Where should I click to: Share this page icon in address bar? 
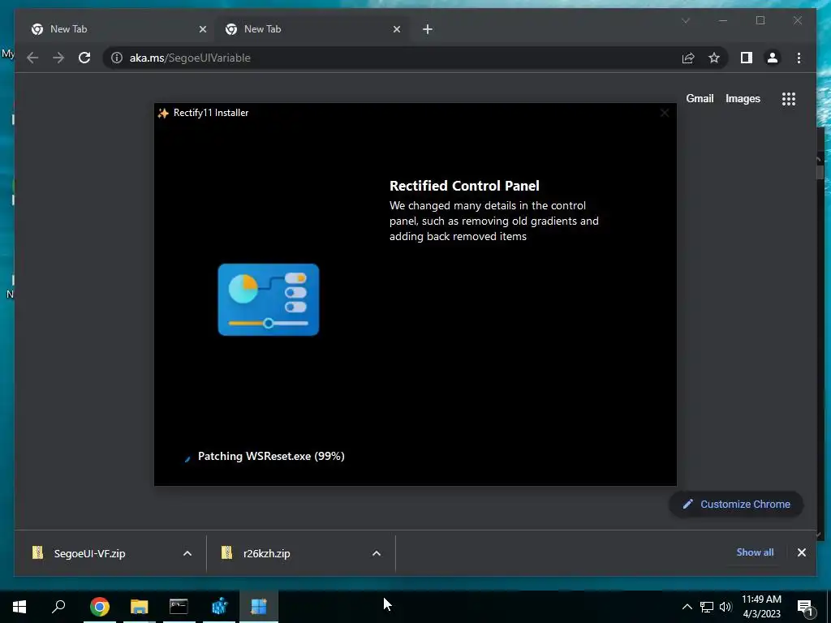[688, 58]
